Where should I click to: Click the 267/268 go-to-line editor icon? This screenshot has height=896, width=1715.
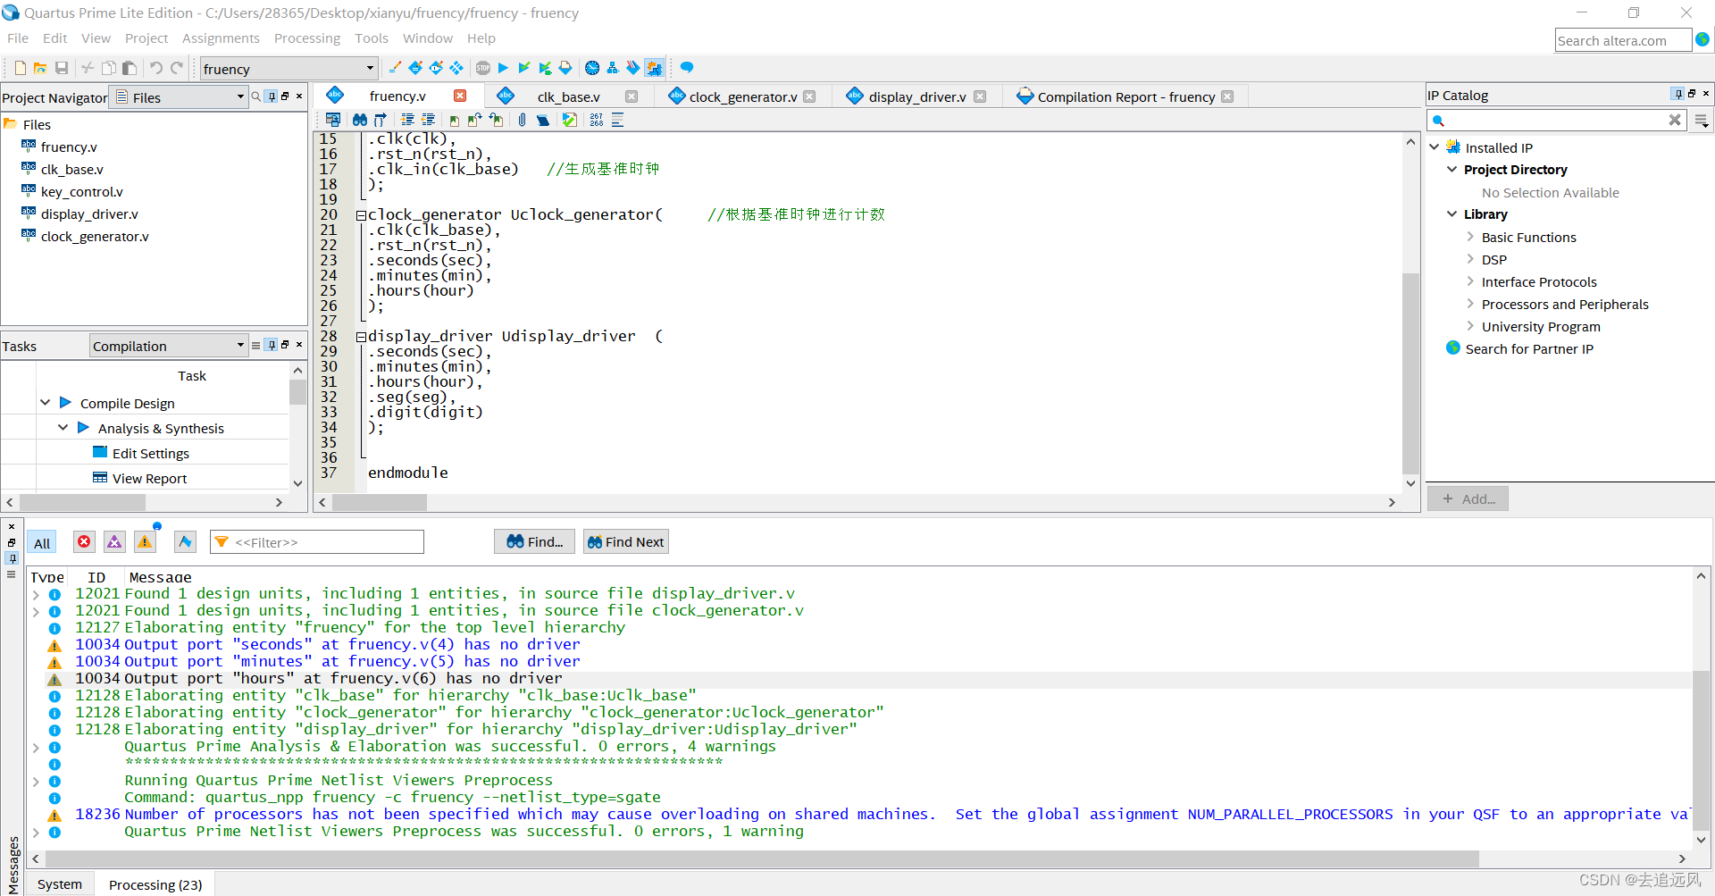597,120
